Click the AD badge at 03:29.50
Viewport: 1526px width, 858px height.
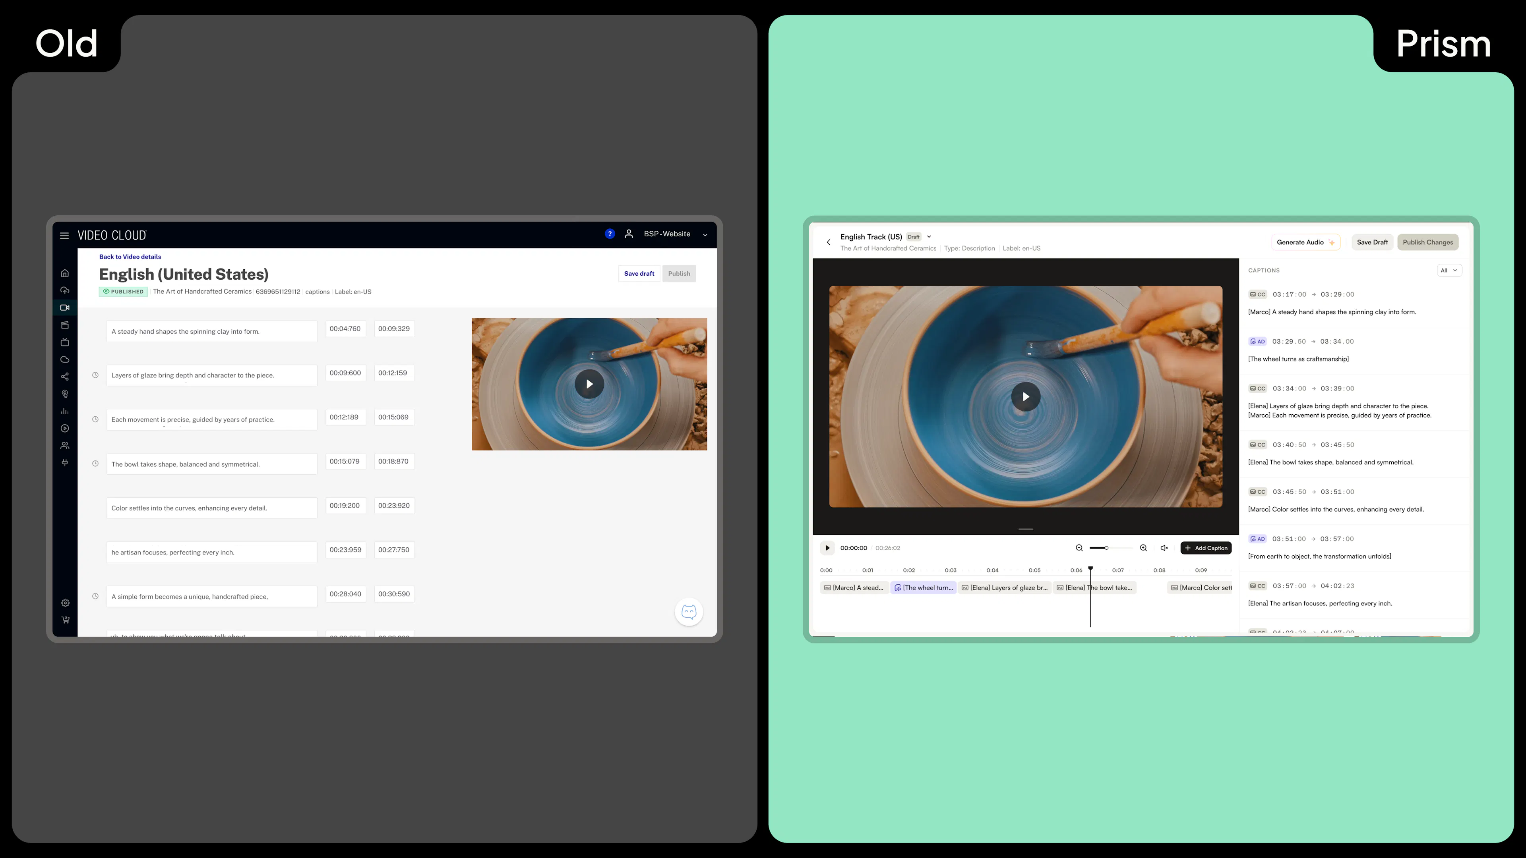click(1257, 341)
